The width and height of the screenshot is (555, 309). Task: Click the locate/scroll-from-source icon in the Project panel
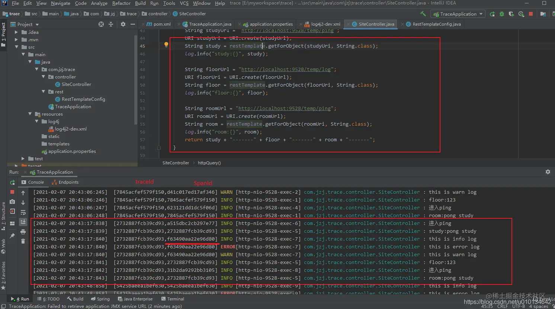(101, 24)
